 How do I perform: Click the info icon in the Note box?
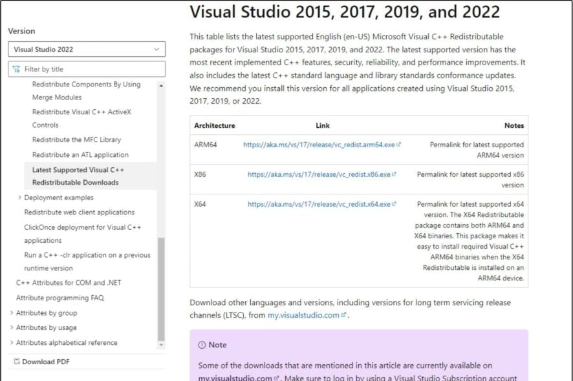tap(202, 345)
